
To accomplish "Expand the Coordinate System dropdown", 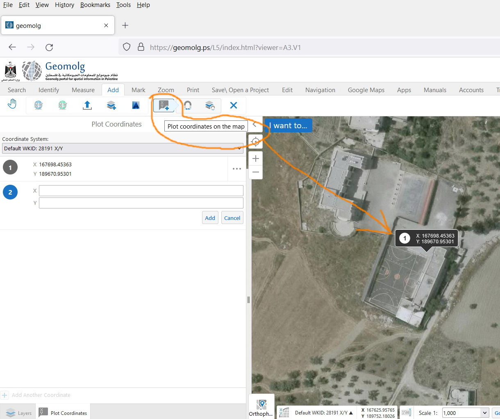I will click(x=123, y=148).
